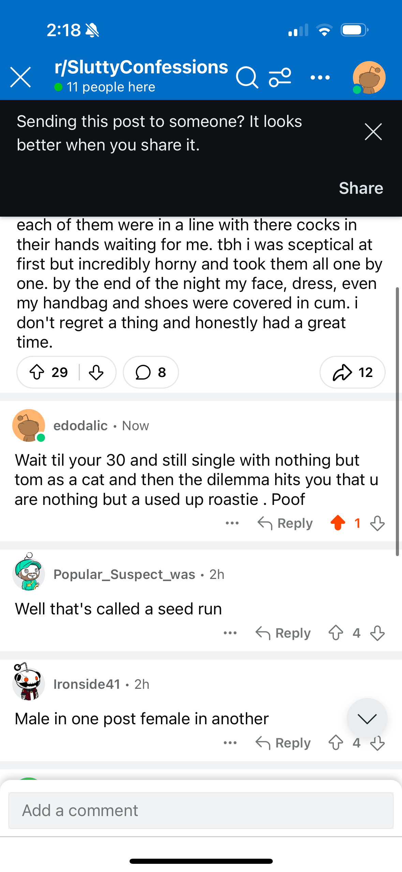Dismiss the share suggestion banner
402x872 pixels.
point(373,132)
